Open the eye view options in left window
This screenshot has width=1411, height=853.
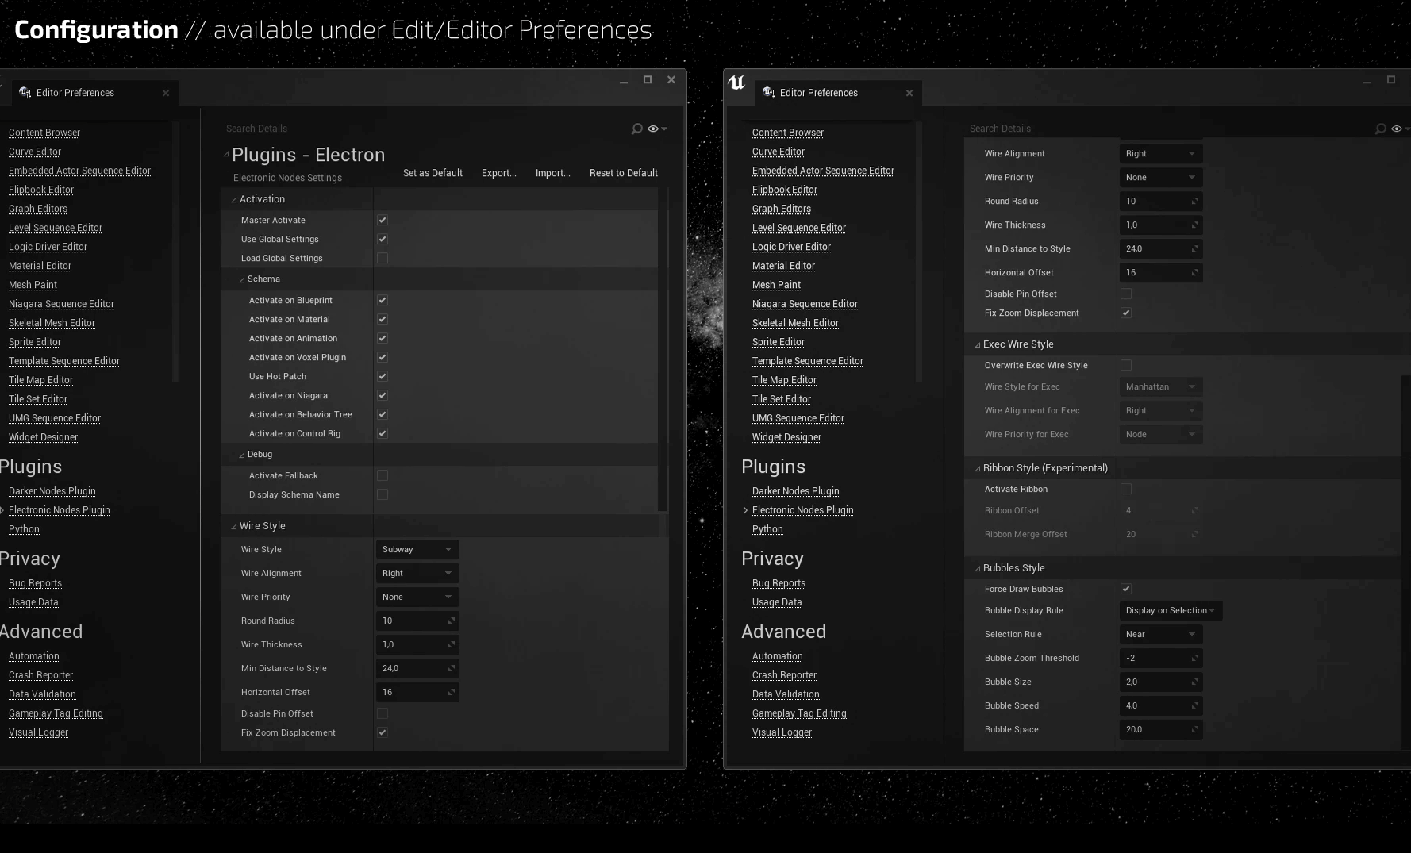656,129
